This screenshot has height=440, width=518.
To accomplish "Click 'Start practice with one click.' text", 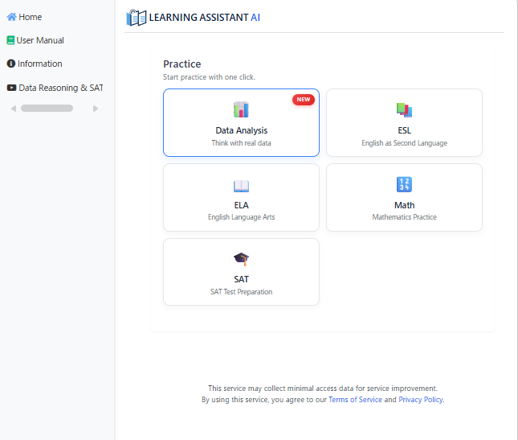I will 209,77.
